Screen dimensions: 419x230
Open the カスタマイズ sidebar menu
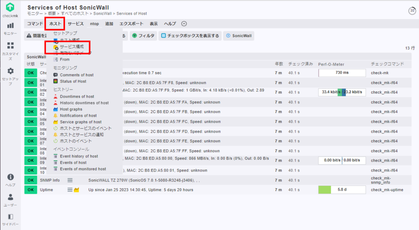[x=10, y=51]
